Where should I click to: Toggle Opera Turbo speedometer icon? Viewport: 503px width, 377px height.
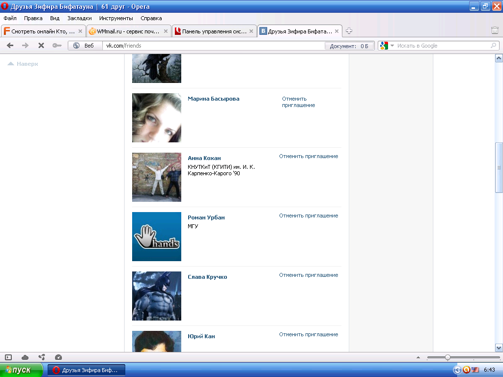click(x=58, y=357)
